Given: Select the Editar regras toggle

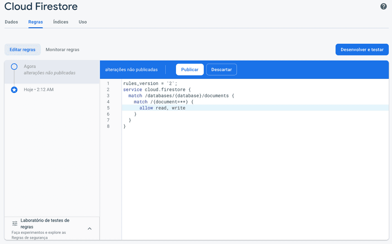Looking at the screenshot, I should pos(22,50).
